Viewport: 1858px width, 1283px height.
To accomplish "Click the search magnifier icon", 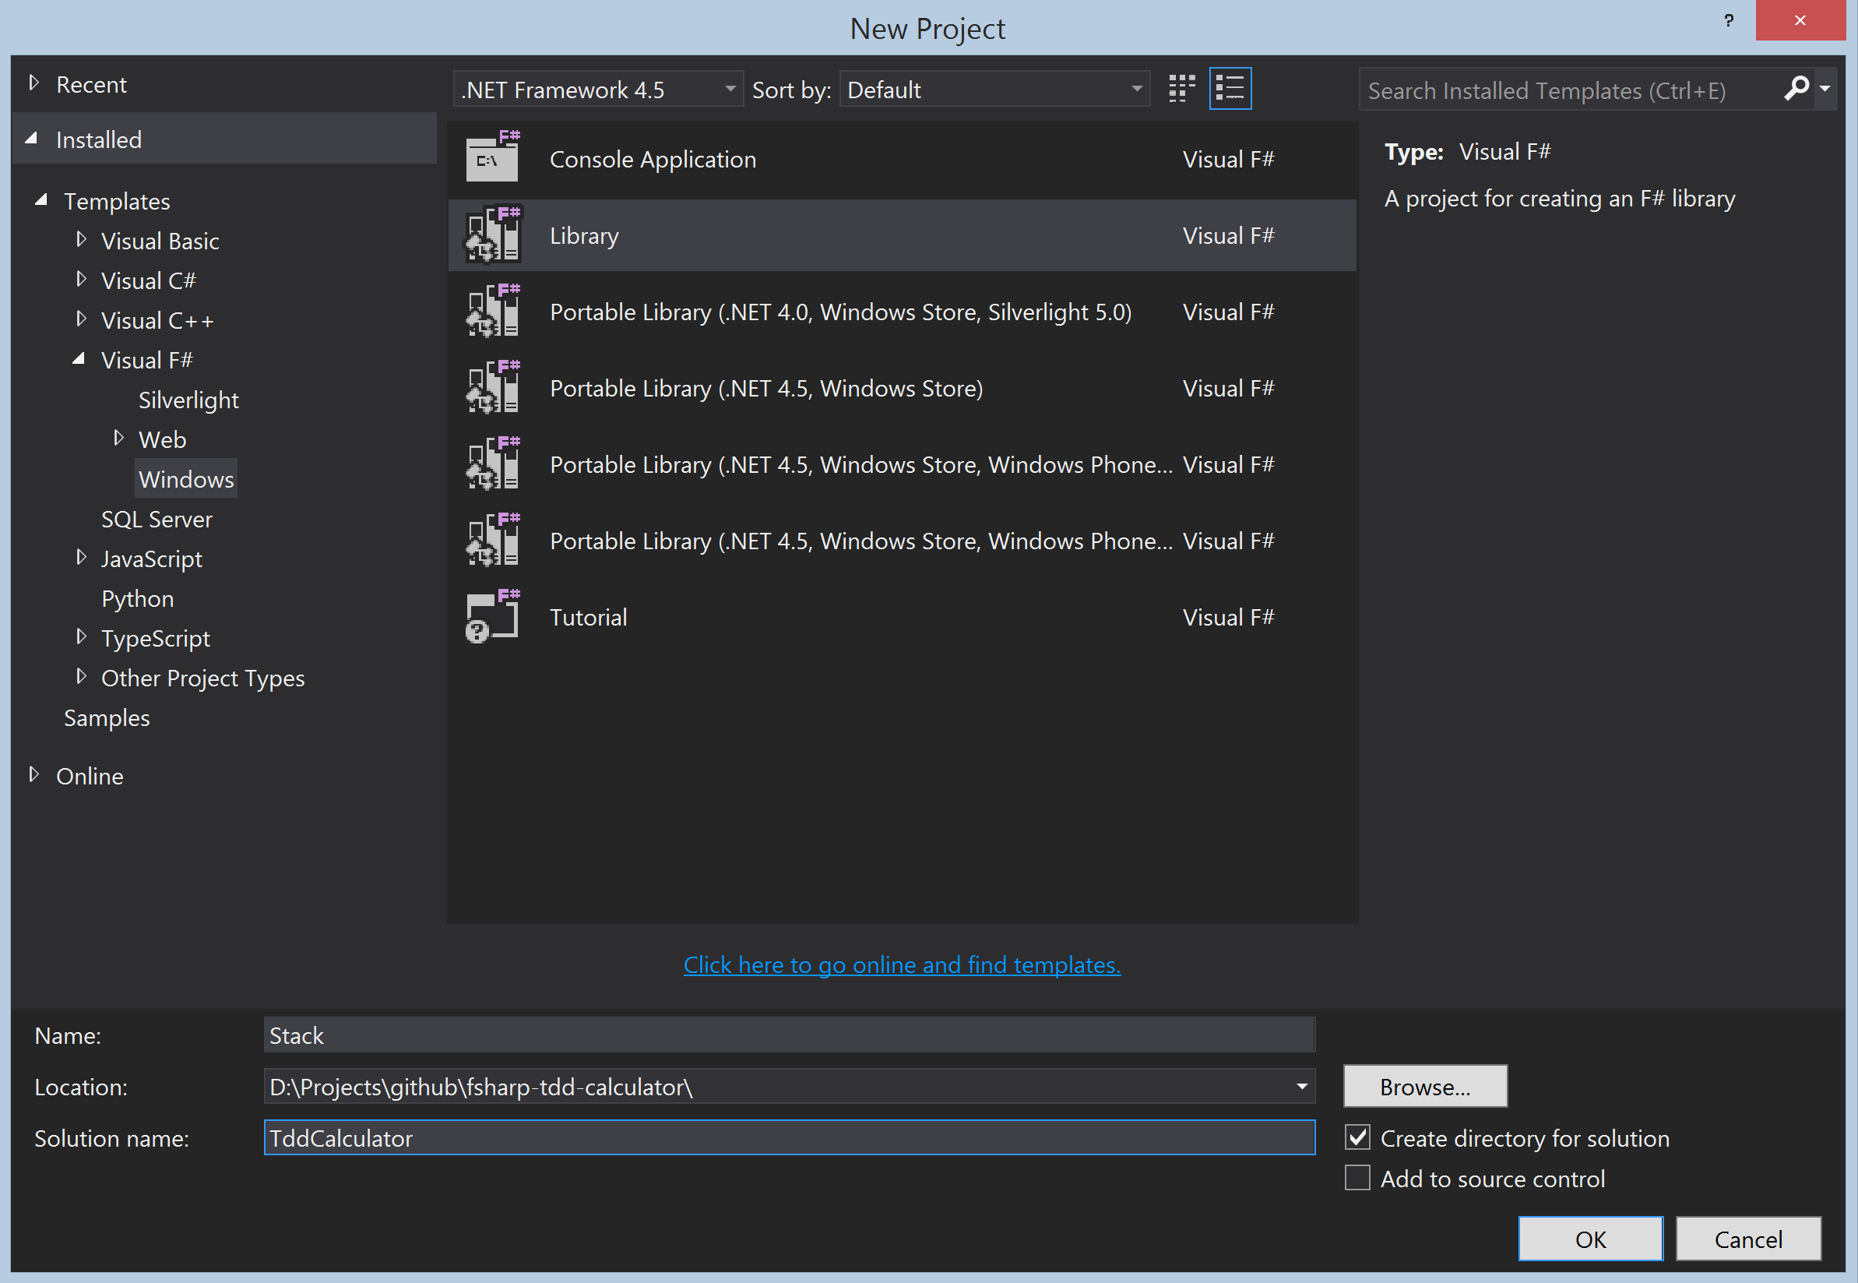I will (x=1796, y=89).
